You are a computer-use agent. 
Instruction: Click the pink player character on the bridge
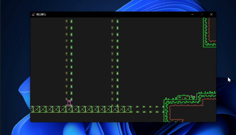(69, 103)
